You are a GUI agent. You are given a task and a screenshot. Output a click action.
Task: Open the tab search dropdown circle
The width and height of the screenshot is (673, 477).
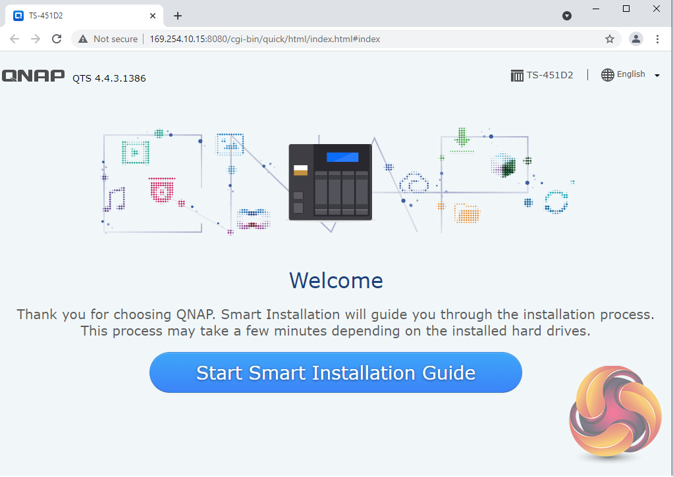(x=567, y=16)
